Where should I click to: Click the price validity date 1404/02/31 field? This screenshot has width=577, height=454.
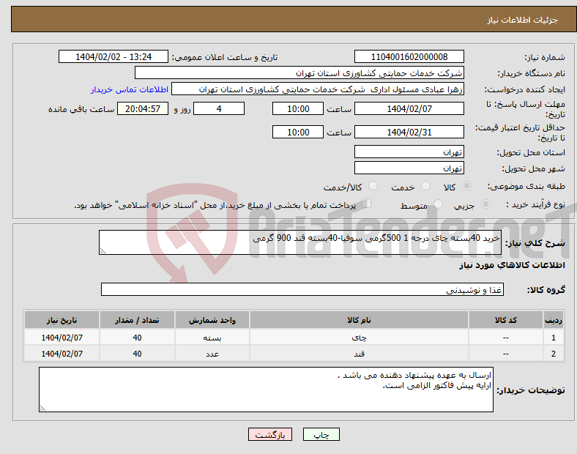(x=409, y=132)
